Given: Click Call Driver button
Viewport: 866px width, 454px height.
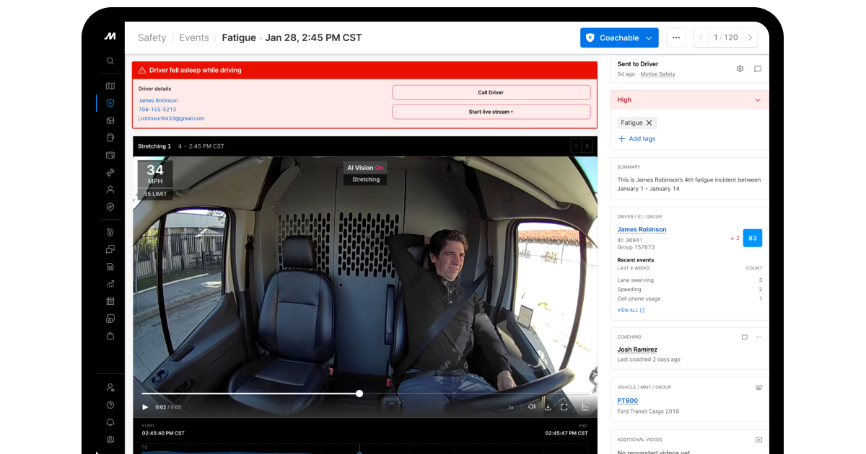Looking at the screenshot, I should click(x=491, y=92).
